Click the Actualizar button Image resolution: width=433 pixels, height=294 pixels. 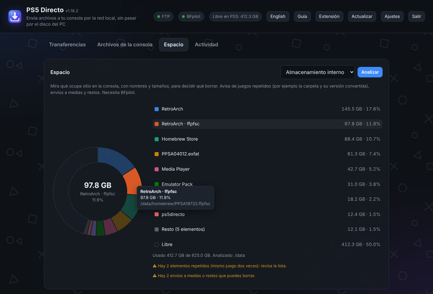(362, 16)
